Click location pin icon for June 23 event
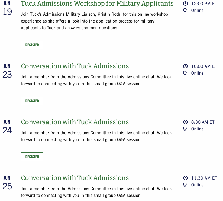Viewport: 223px width, 201px height. point(185,73)
